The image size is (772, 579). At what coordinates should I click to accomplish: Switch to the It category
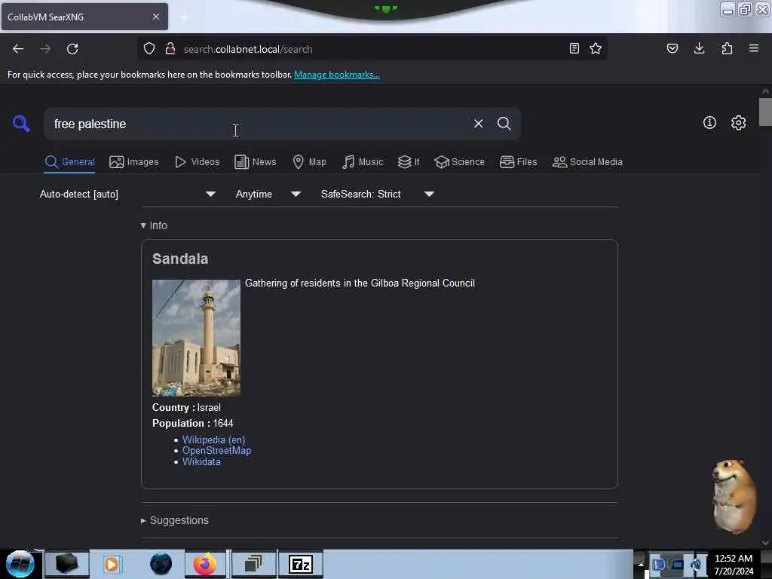(x=409, y=162)
